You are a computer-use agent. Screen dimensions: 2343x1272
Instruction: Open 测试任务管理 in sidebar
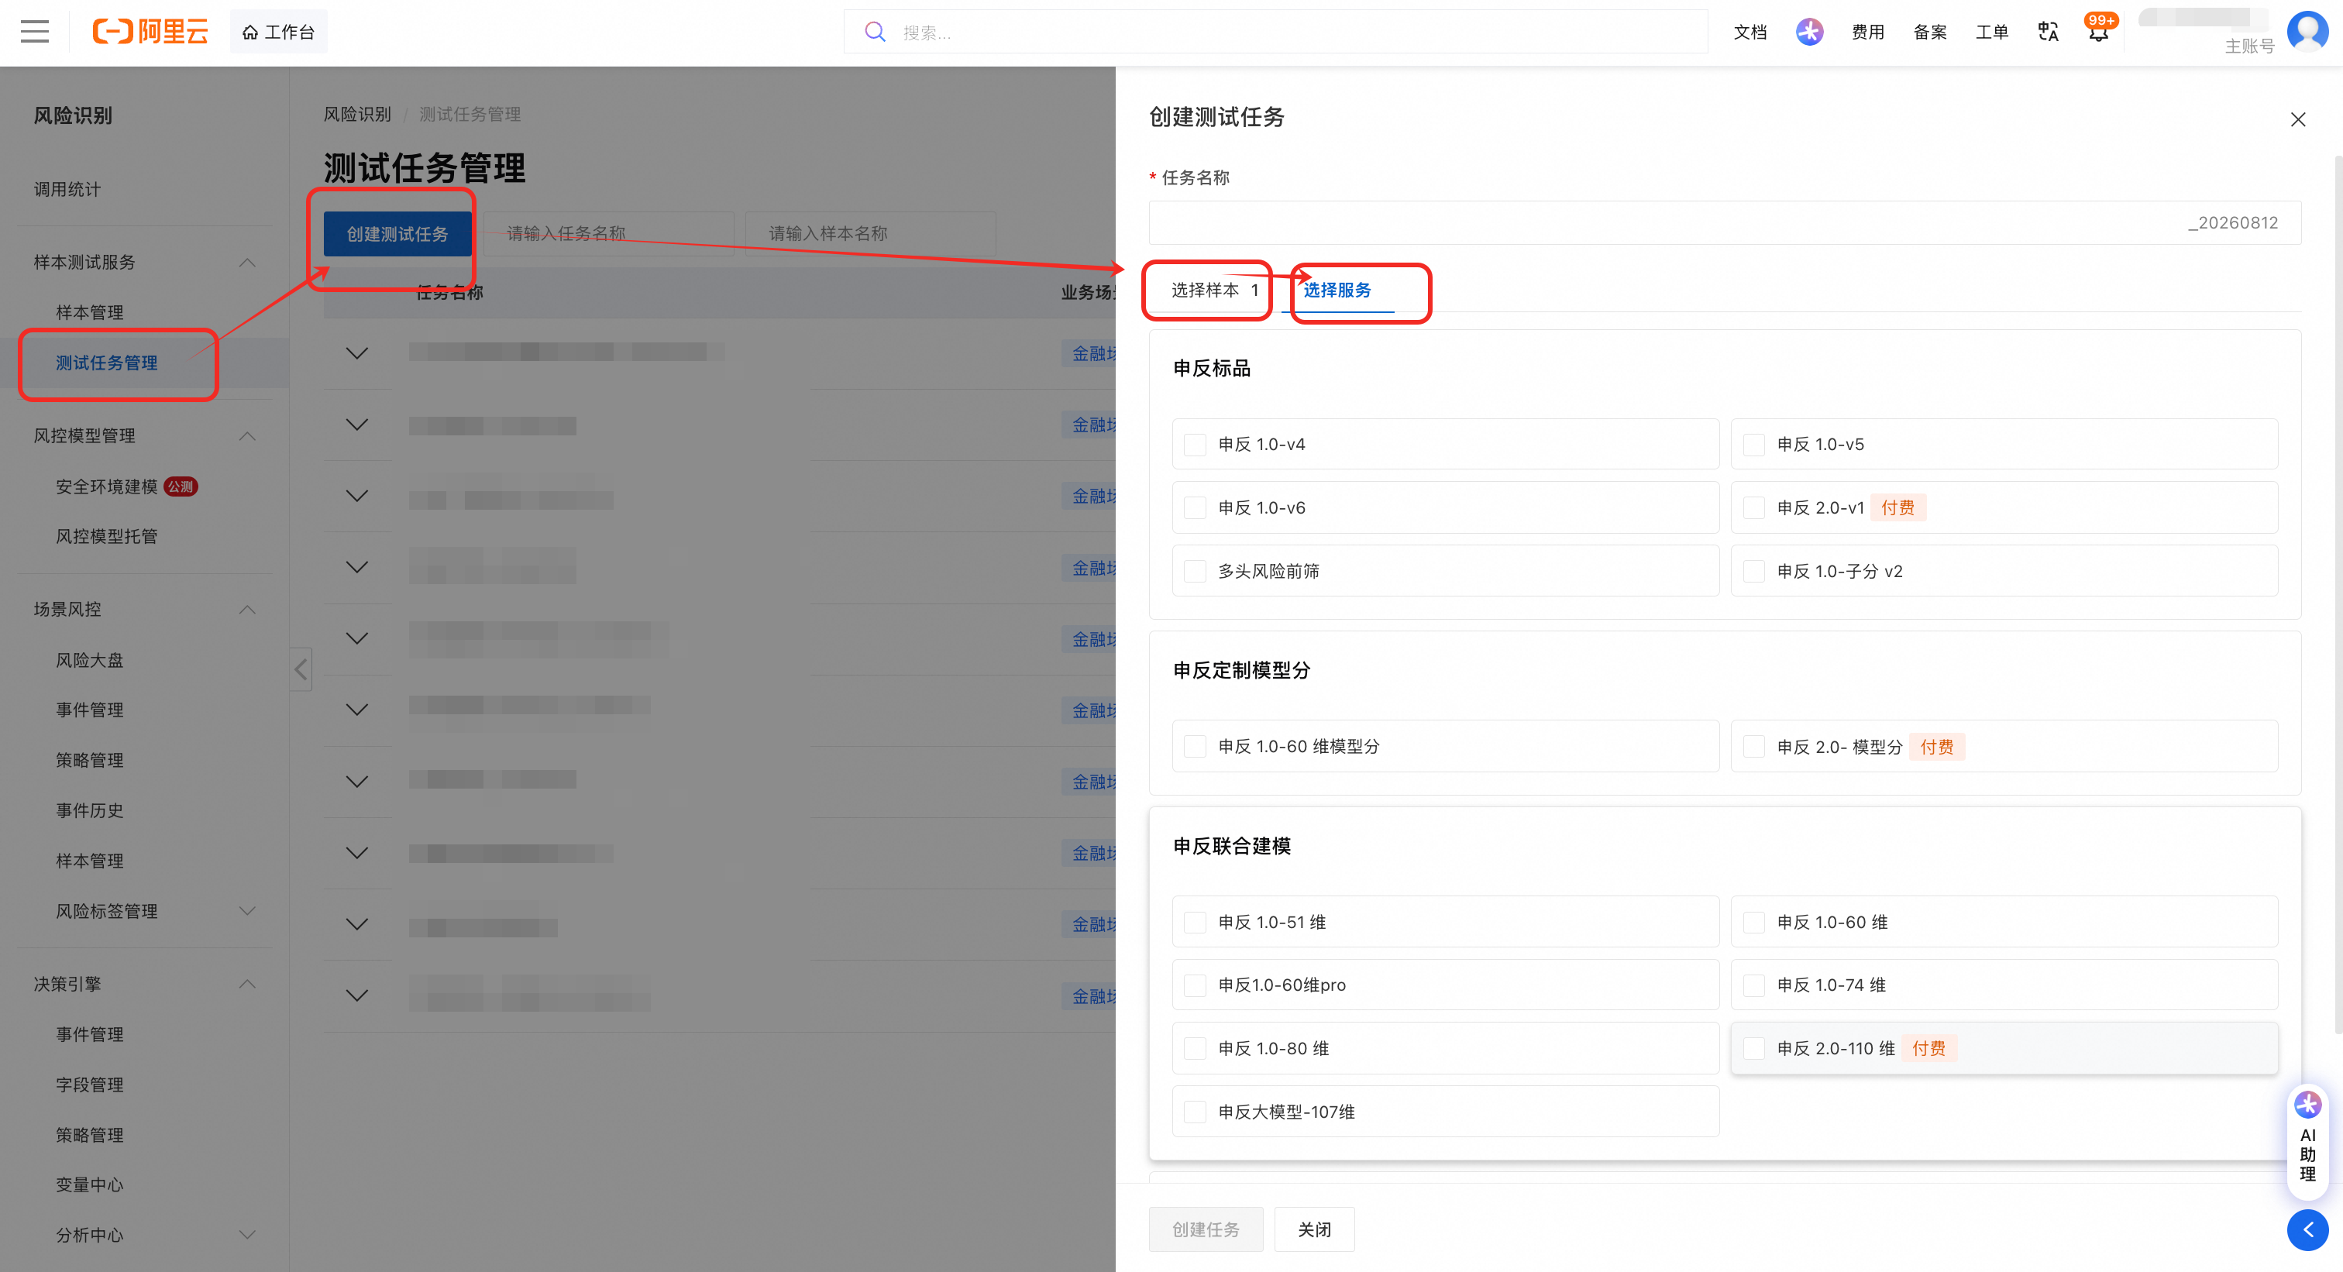[106, 363]
